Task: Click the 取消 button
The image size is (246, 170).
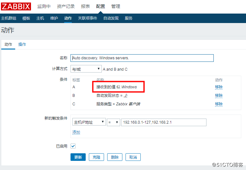Action: 133,157
